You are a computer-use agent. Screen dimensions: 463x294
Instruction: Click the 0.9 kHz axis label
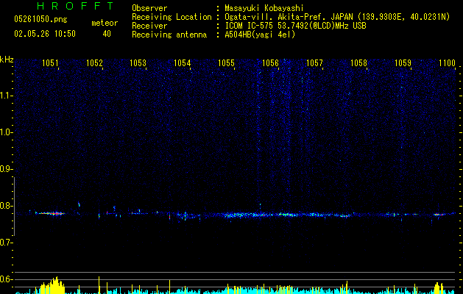[7, 169]
